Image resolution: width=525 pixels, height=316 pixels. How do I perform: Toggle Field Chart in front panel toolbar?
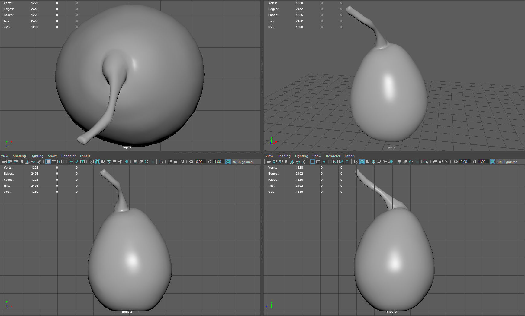pos(71,162)
